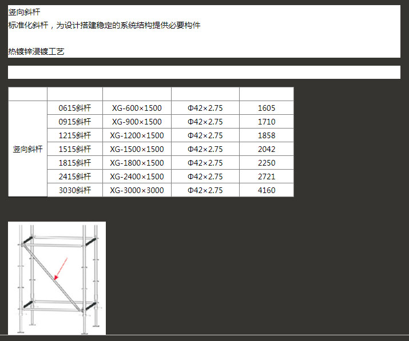This screenshot has width=409, height=341.
Task: Select the 3030斜杆 cell
Action: (75, 190)
